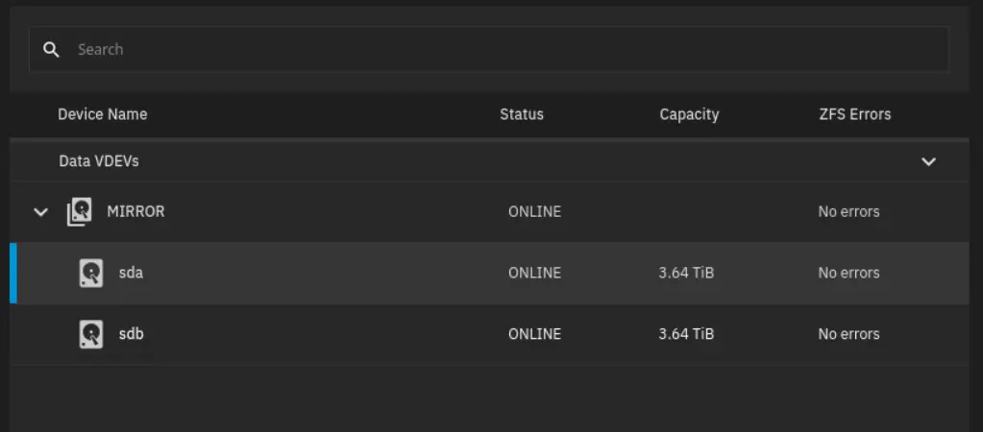This screenshot has width=983, height=432.
Task: Collapse the Data VDEVs section arrow
Action: 928,161
